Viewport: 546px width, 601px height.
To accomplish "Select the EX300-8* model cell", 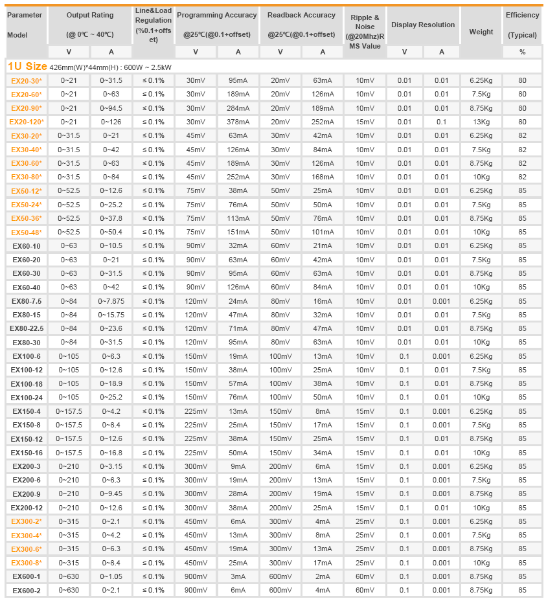I will [x=27, y=563].
